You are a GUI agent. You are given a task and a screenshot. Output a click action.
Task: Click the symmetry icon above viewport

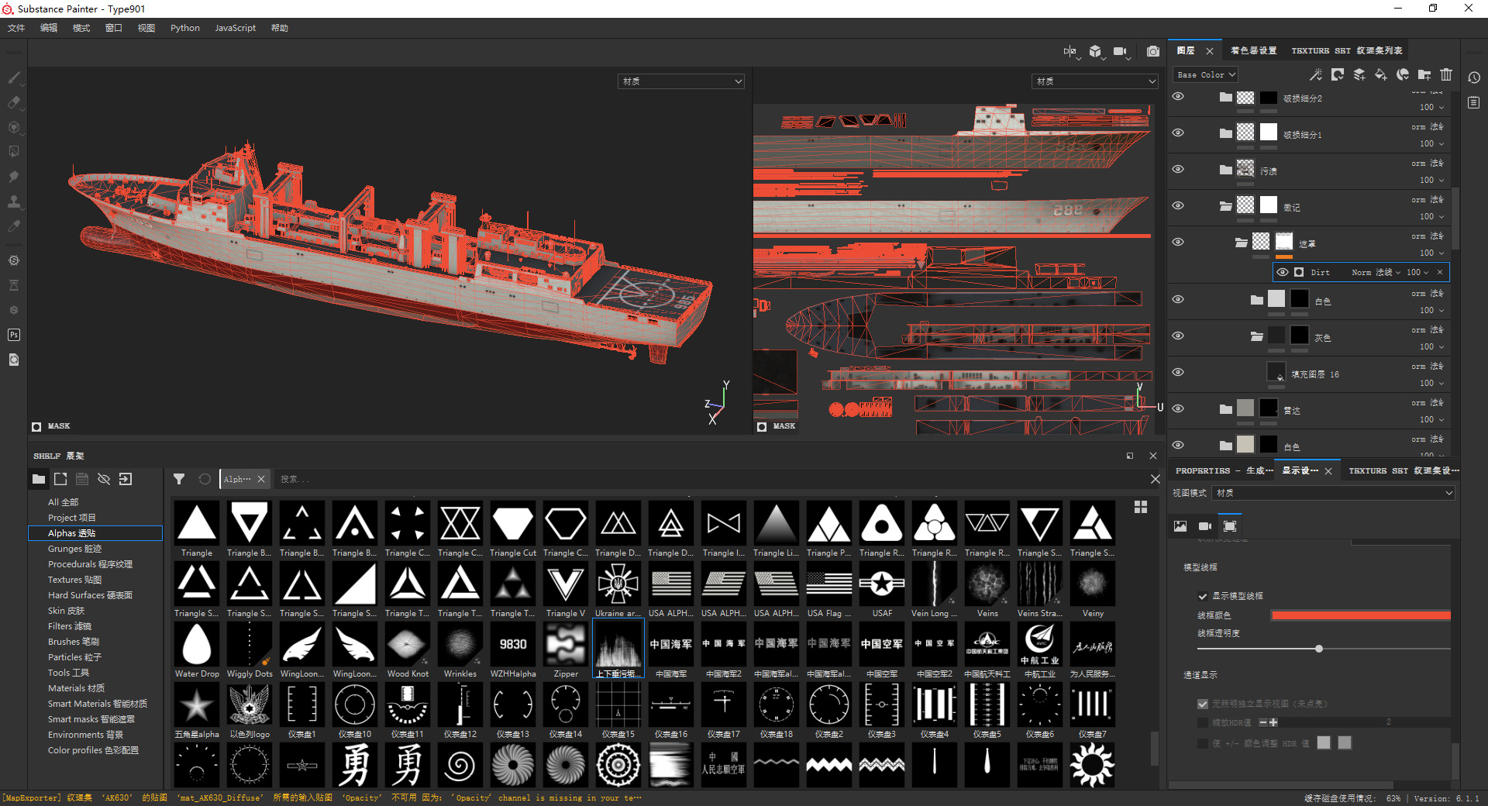click(1070, 51)
